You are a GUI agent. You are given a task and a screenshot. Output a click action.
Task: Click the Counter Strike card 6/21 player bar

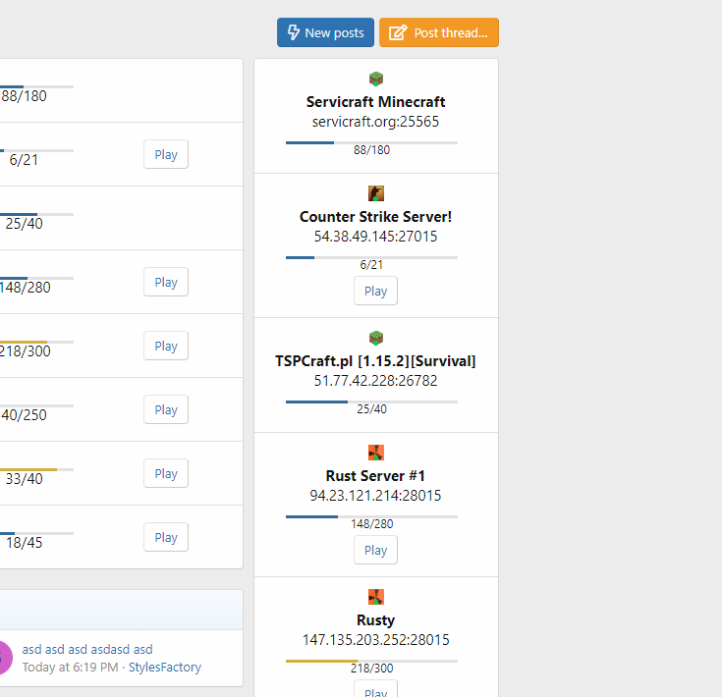point(371,257)
